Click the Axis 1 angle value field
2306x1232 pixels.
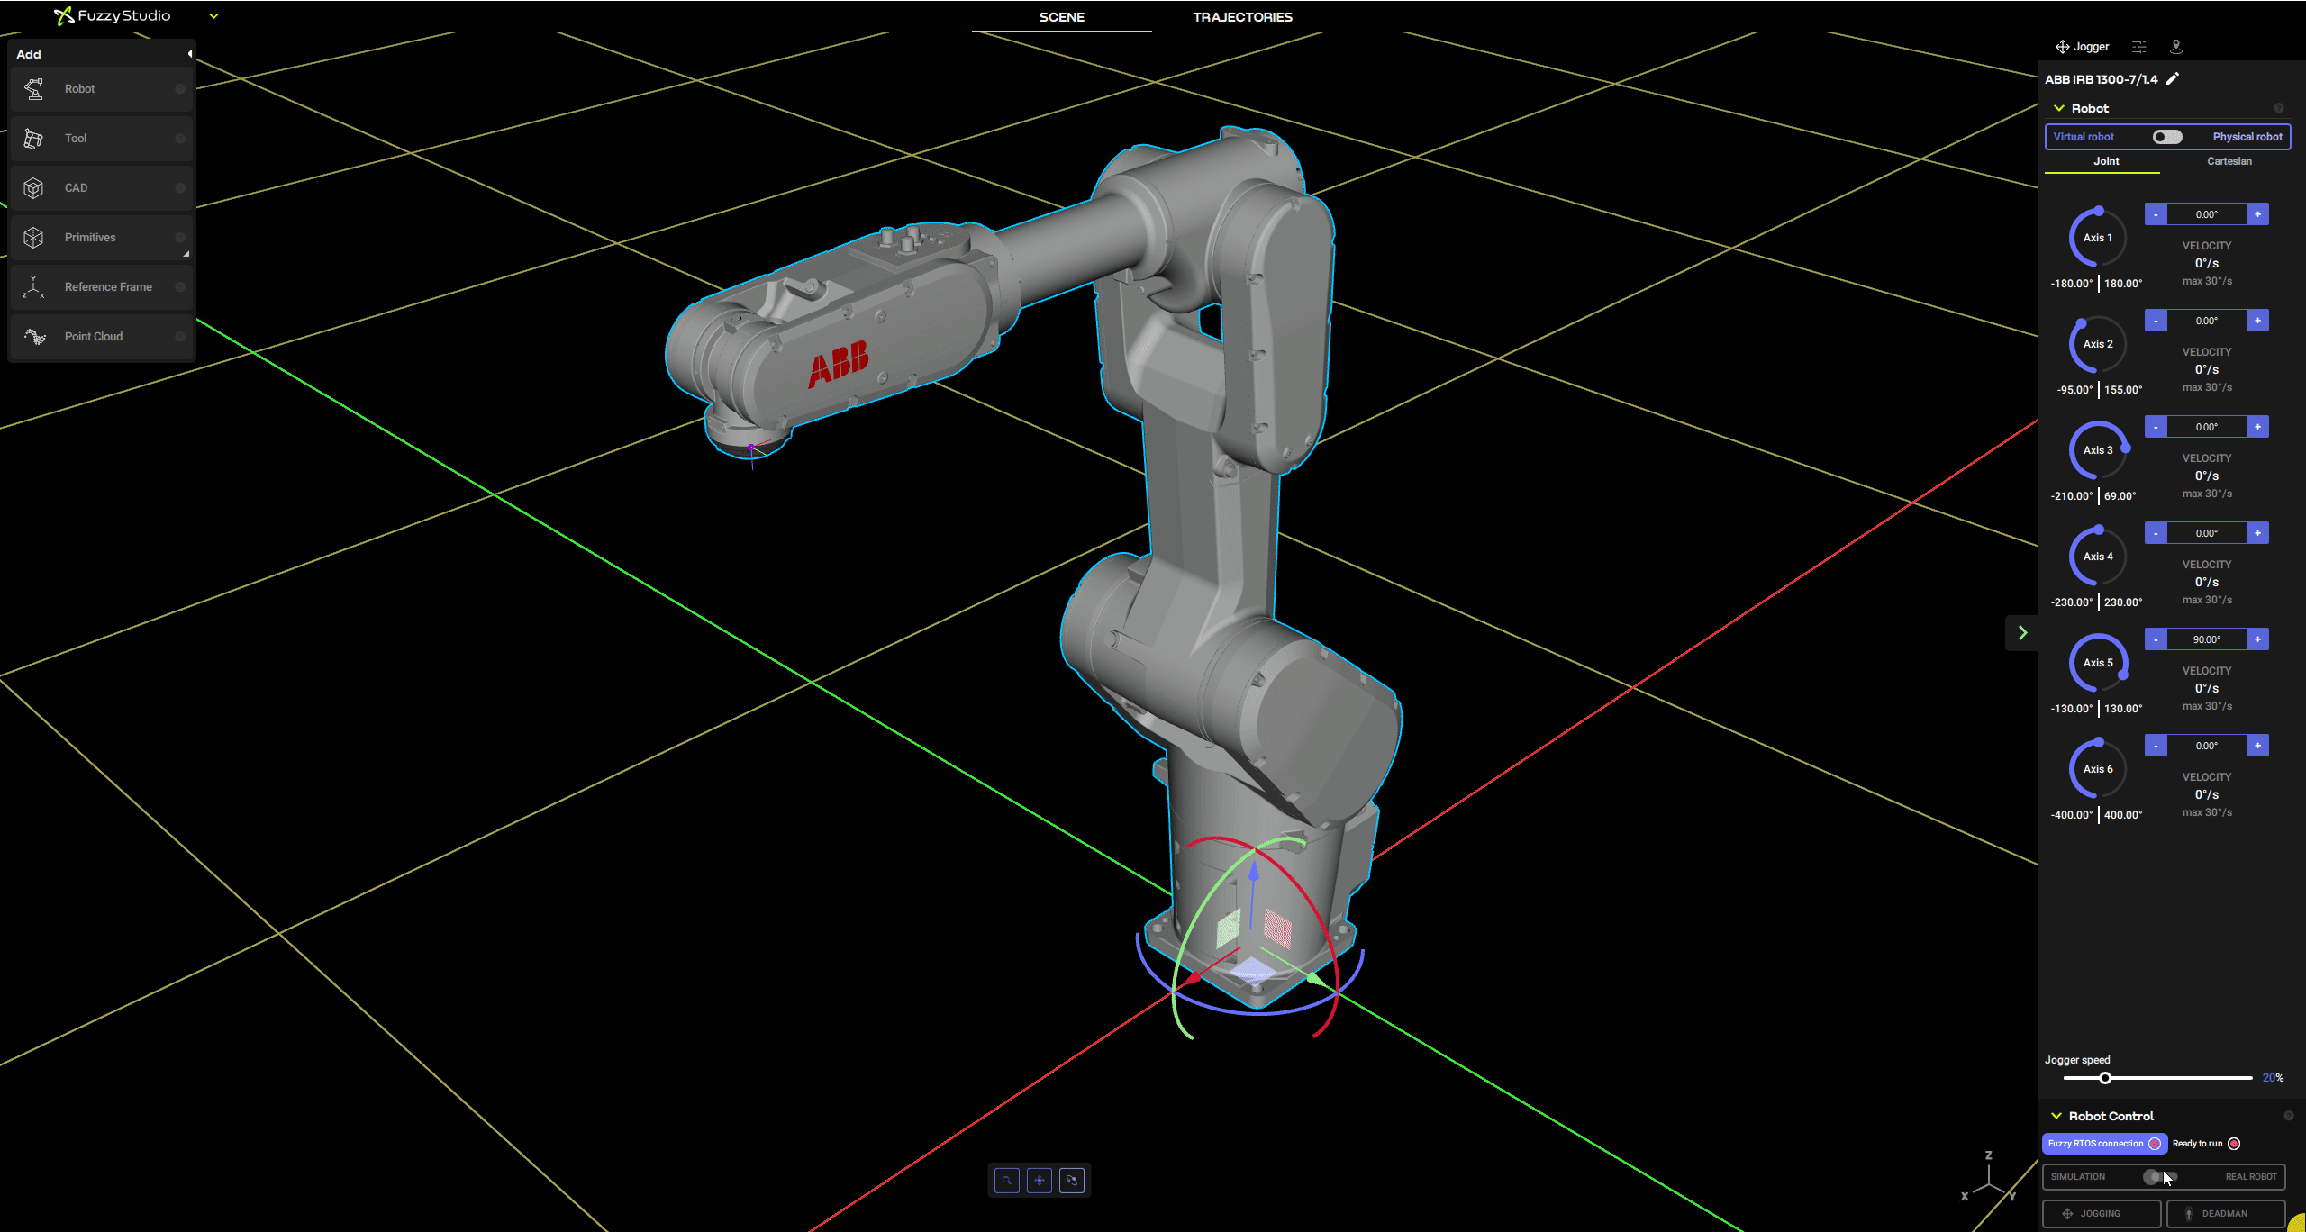(2207, 214)
